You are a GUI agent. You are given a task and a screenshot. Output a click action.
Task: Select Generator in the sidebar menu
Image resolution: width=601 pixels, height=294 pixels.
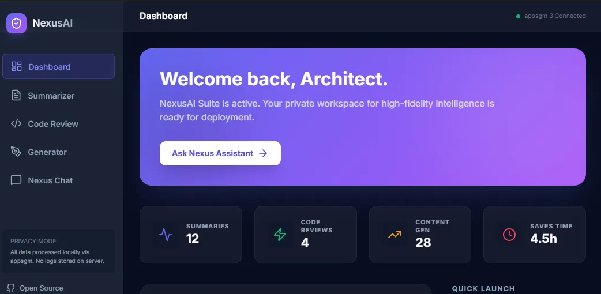coord(47,152)
